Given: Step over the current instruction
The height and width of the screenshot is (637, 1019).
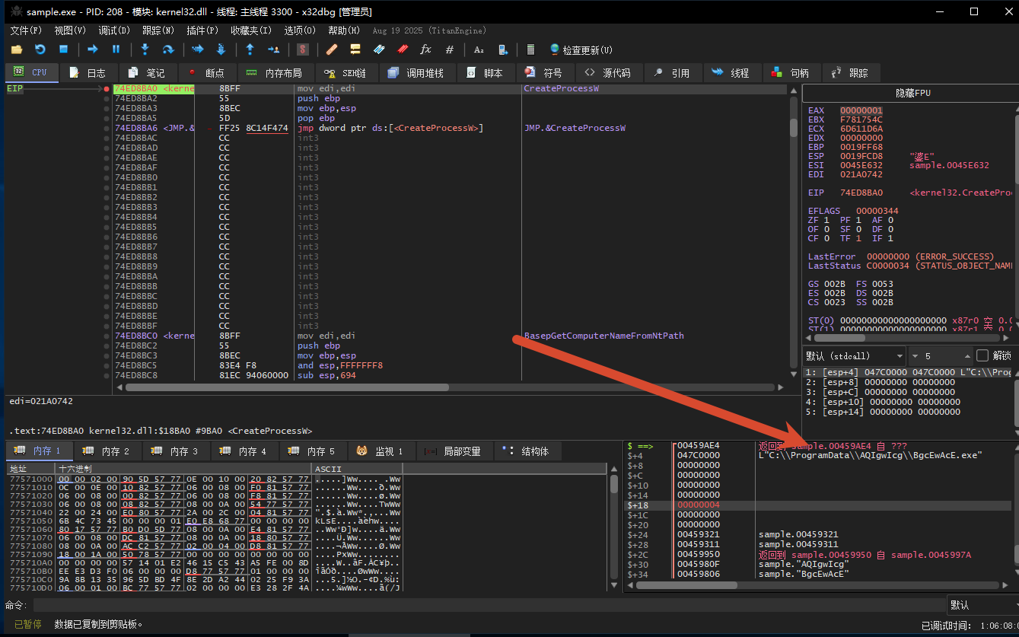Looking at the screenshot, I should 168,49.
